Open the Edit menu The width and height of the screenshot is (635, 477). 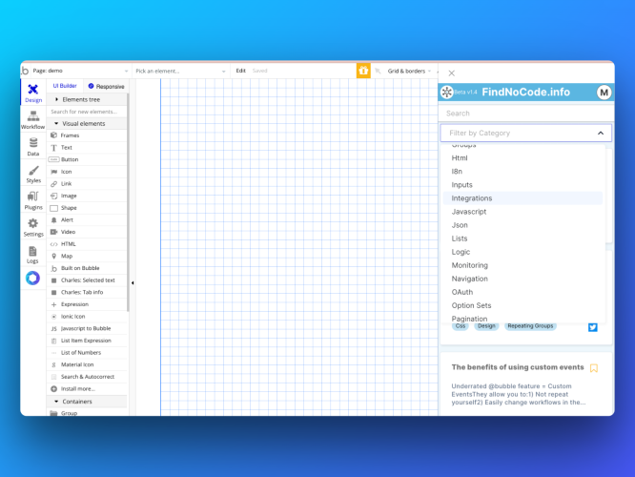pos(240,71)
